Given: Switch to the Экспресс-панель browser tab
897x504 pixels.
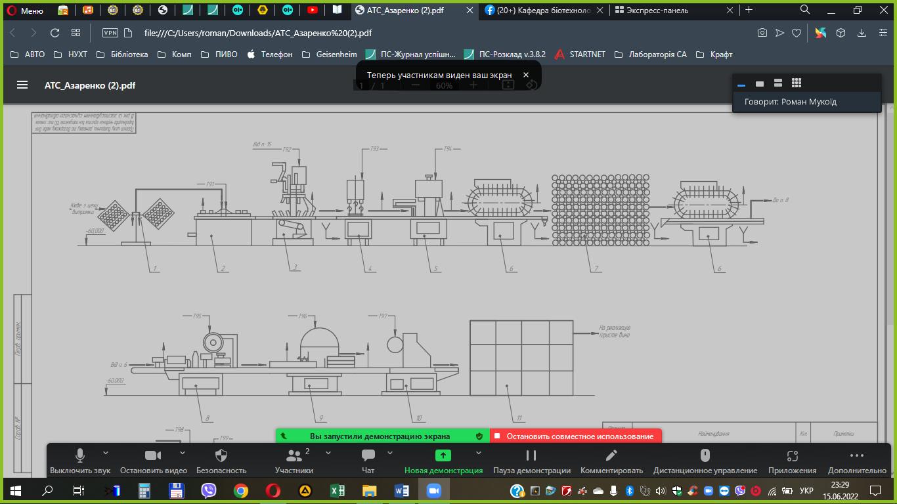Looking at the screenshot, I should coord(657,10).
